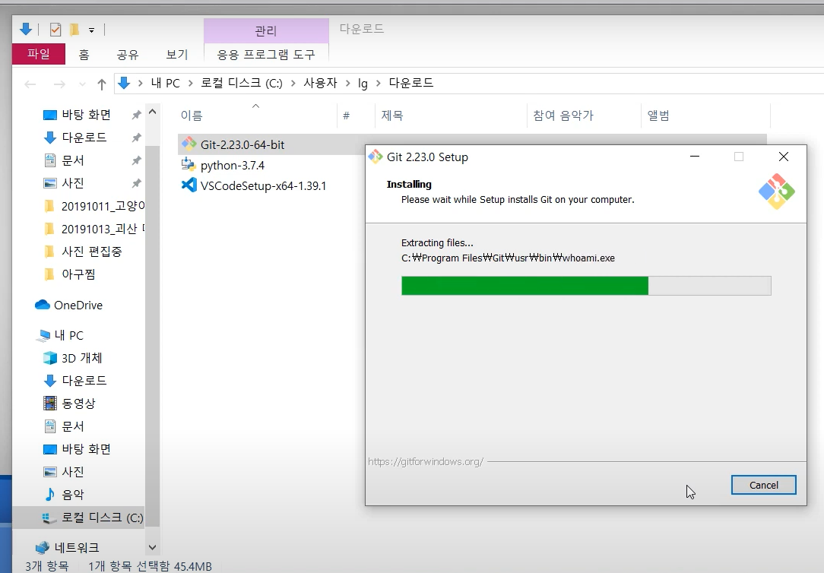824x573 pixels.
Task: Click lg in the address breadcrumb
Action: [363, 84]
